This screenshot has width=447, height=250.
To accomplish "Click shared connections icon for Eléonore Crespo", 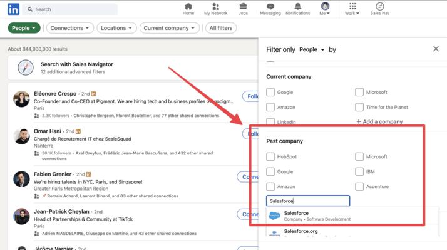I will pyautogui.click(x=36, y=116).
